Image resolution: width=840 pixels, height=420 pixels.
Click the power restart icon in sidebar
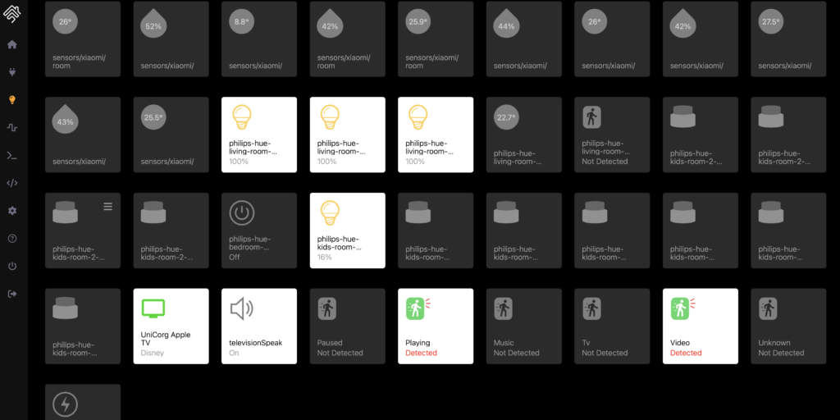[x=12, y=267]
